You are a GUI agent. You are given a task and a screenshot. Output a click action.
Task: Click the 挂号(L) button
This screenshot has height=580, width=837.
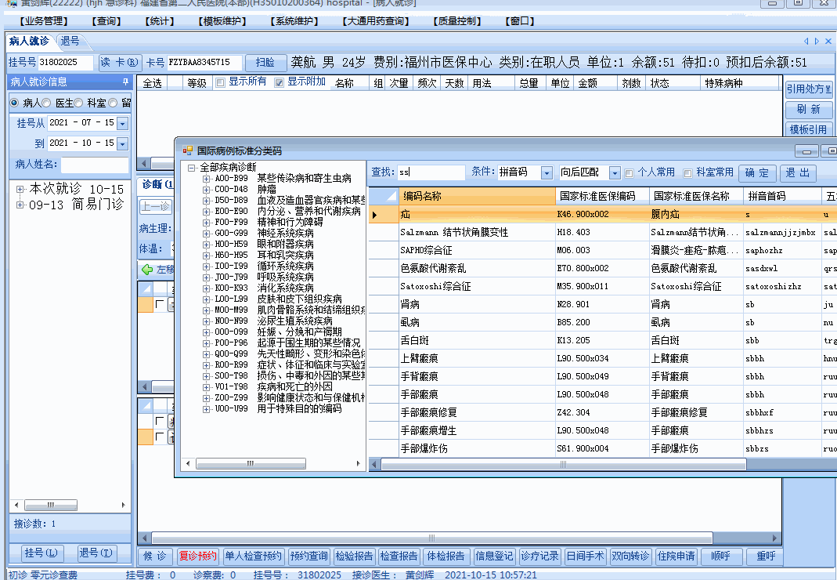41,553
